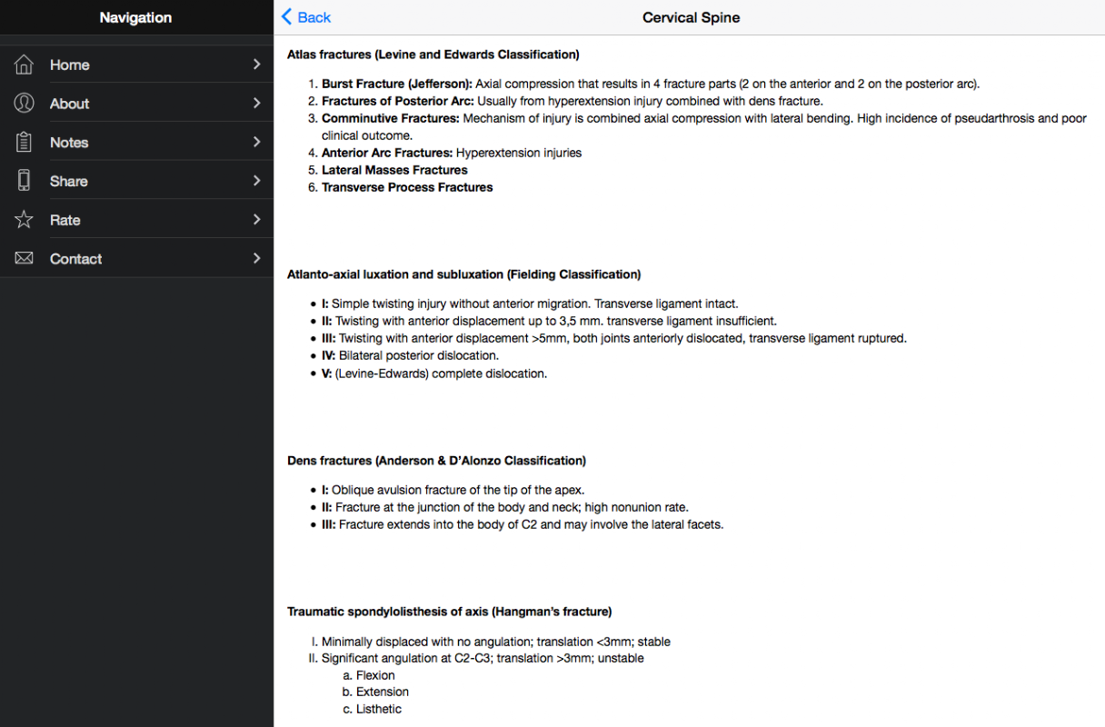This screenshot has height=727, width=1105.
Task: Click the Home house icon
Action: click(25, 65)
